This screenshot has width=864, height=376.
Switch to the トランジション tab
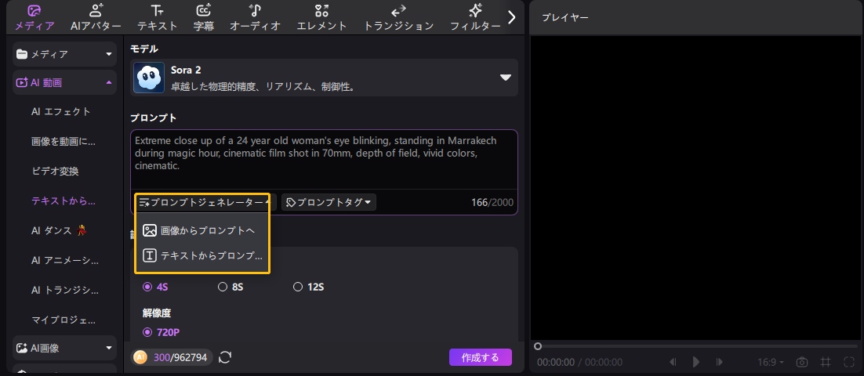point(398,17)
